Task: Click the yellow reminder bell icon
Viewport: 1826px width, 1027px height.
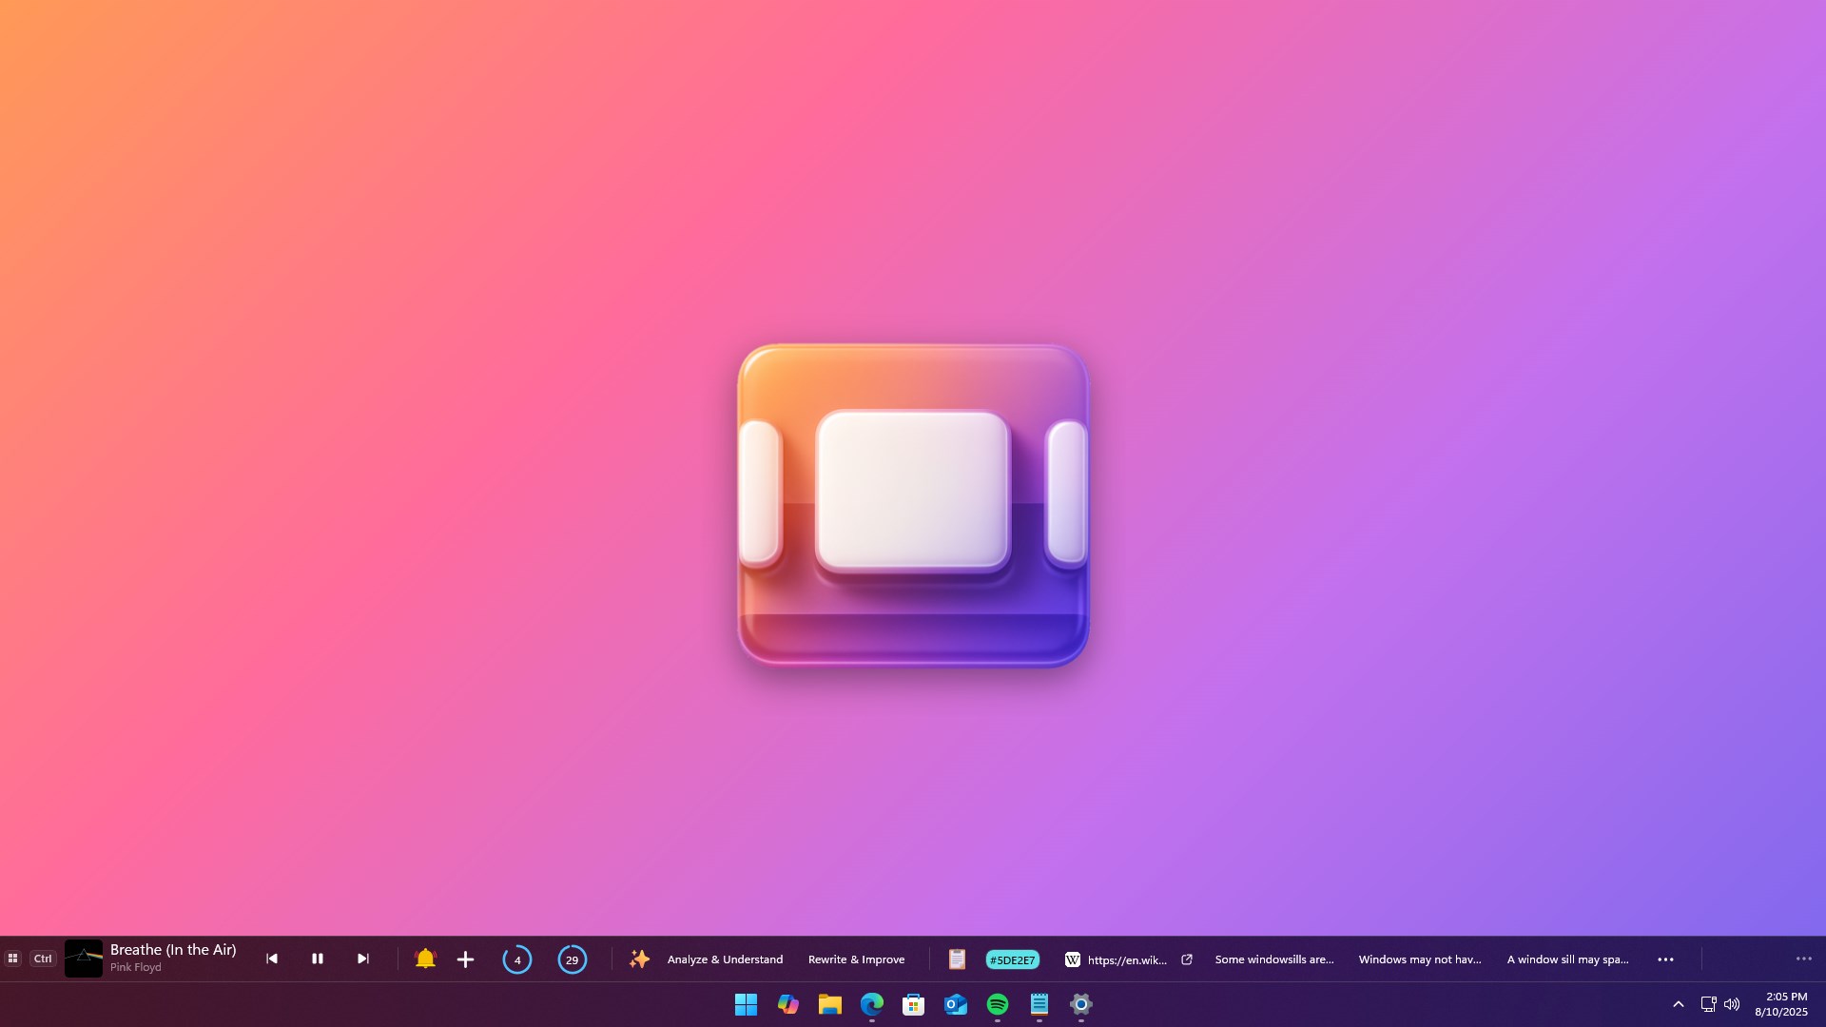Action: (x=425, y=959)
